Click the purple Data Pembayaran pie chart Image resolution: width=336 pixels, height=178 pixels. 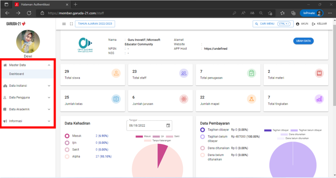pyautogui.click(x=293, y=160)
